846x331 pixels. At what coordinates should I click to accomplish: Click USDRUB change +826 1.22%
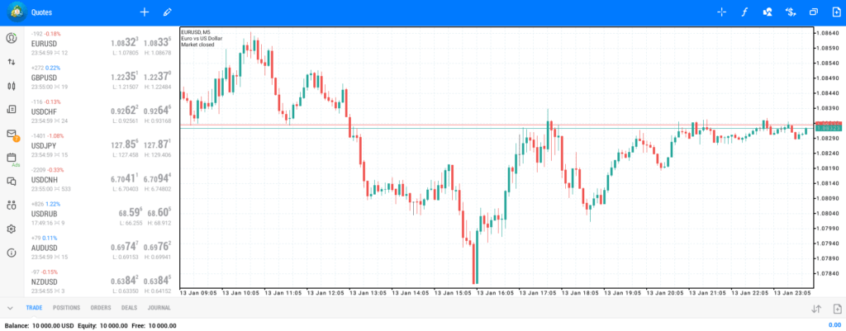tap(45, 204)
